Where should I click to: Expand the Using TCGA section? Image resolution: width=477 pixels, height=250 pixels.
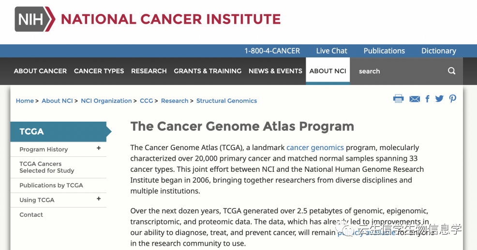click(x=99, y=199)
